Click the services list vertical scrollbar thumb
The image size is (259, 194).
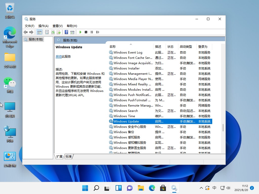[223, 128]
